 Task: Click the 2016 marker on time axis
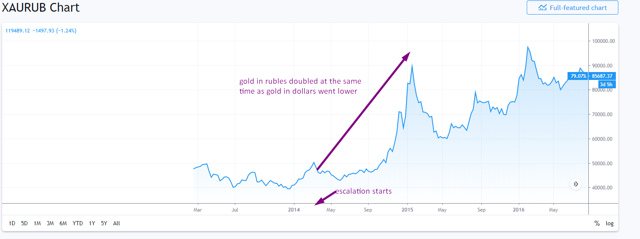[519, 209]
